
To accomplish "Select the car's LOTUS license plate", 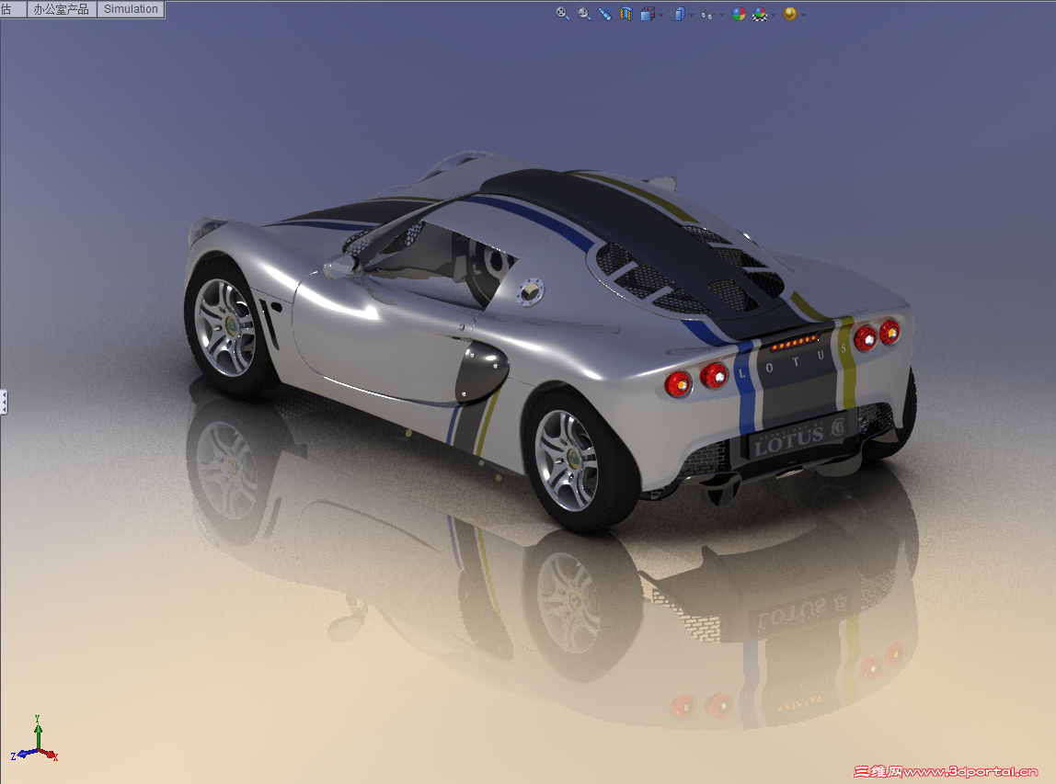I will point(799,438).
